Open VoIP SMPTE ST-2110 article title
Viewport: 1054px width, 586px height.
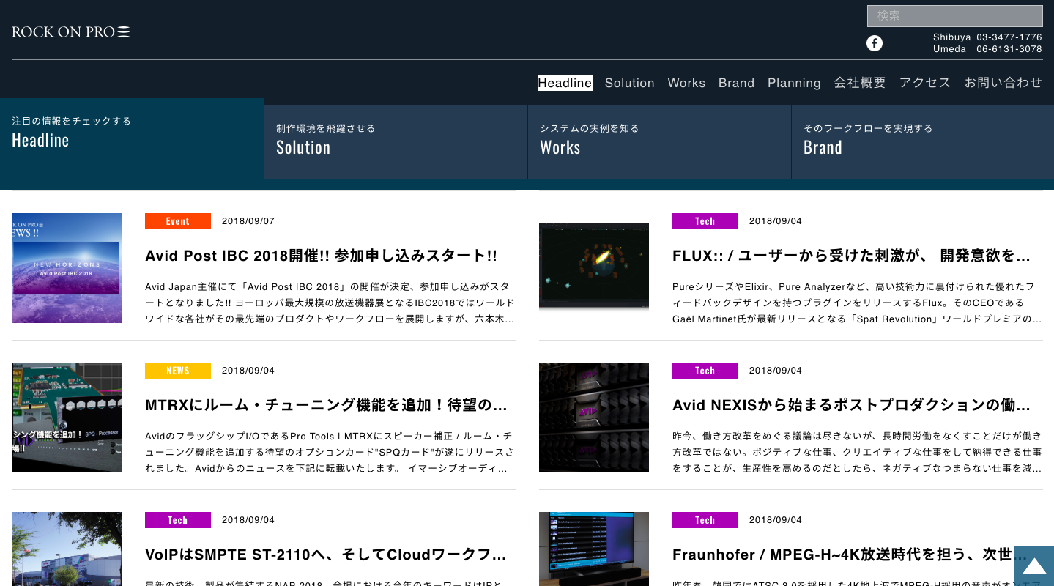click(x=326, y=555)
